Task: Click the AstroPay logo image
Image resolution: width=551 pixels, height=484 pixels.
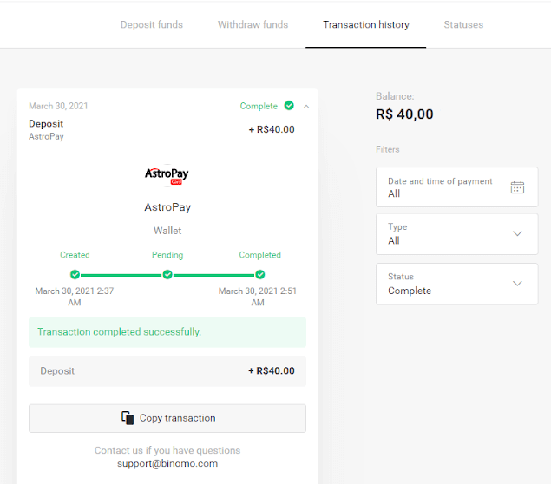Action: (x=167, y=175)
